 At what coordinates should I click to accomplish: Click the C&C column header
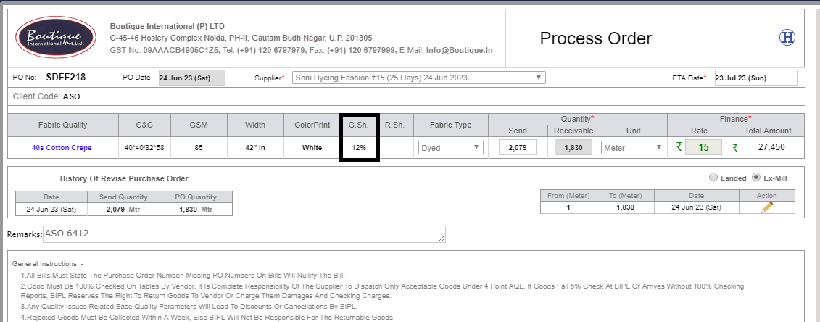(144, 125)
